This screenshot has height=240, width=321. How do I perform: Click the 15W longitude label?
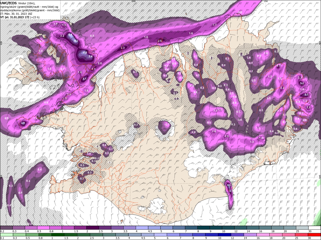pyautogui.click(x=266, y=1)
